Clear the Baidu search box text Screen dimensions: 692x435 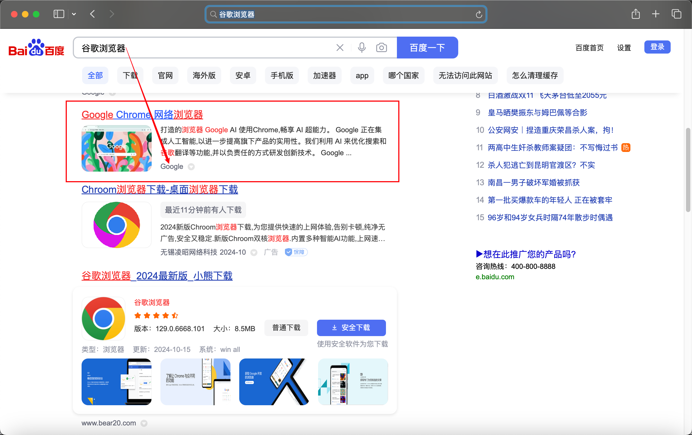[340, 48]
